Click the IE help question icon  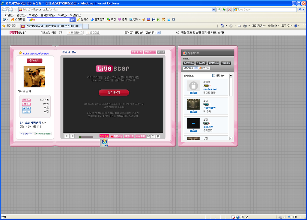[296, 26]
